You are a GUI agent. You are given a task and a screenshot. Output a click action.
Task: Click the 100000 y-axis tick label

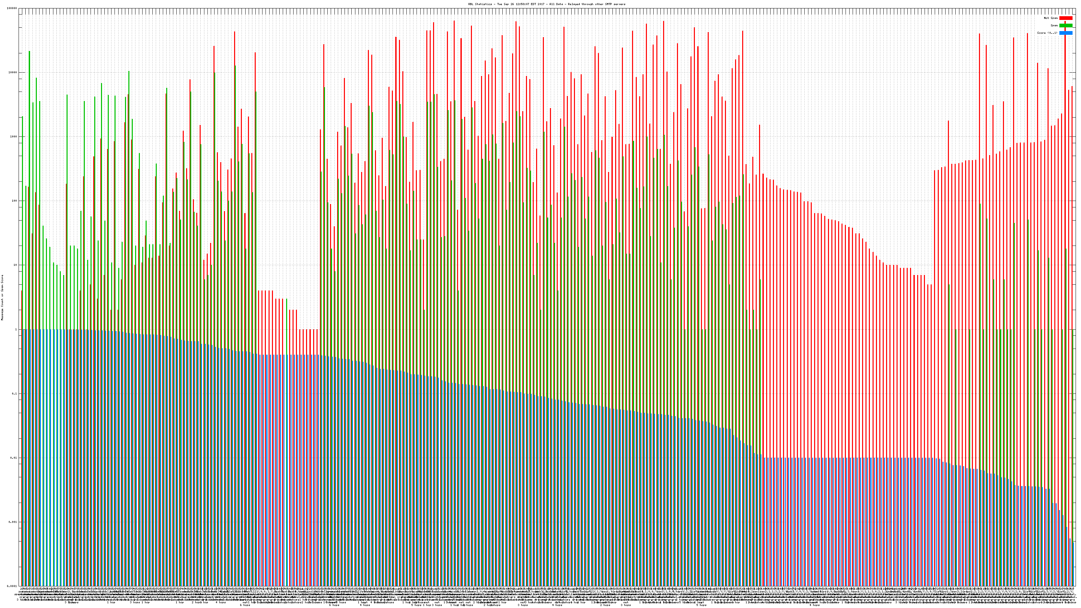pyautogui.click(x=12, y=8)
